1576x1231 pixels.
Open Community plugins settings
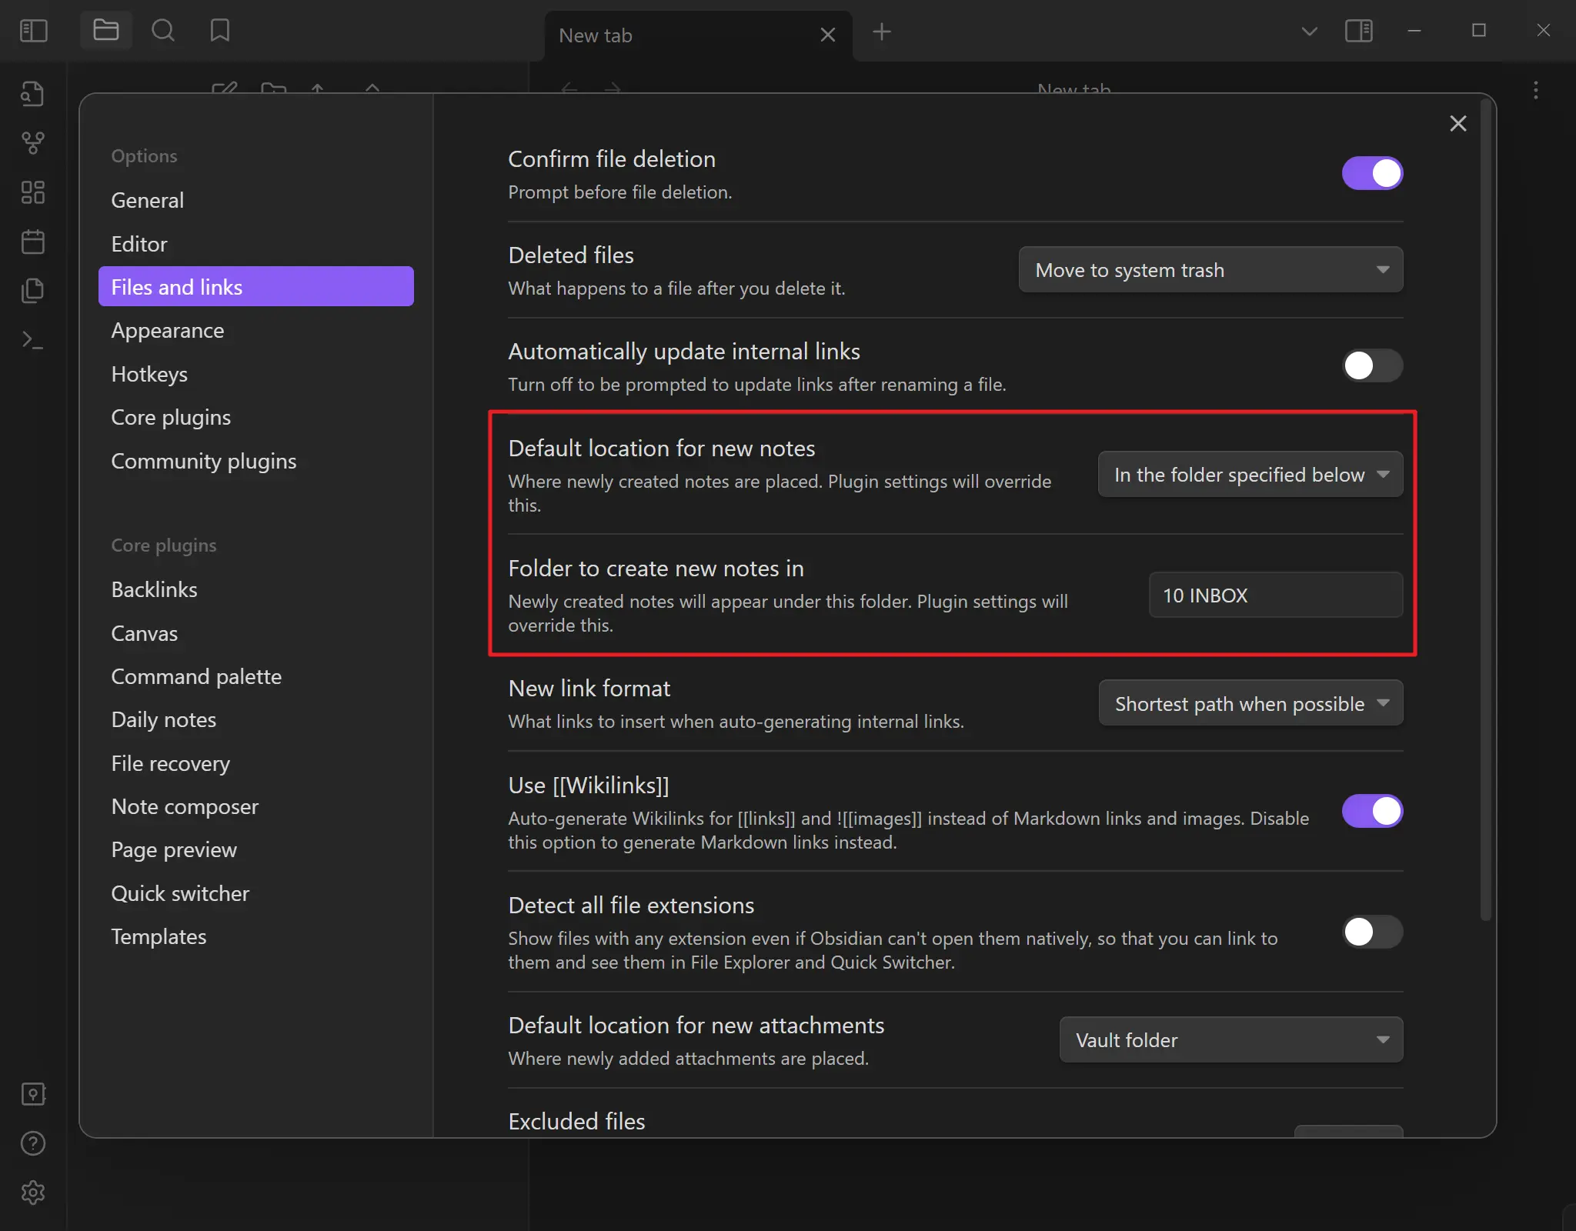203,461
